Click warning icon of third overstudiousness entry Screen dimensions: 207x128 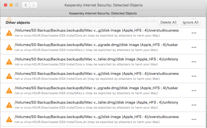tap(9, 119)
